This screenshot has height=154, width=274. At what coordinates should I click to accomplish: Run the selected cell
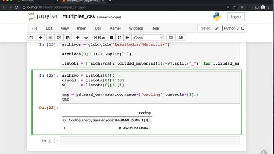[x=99, y=38]
